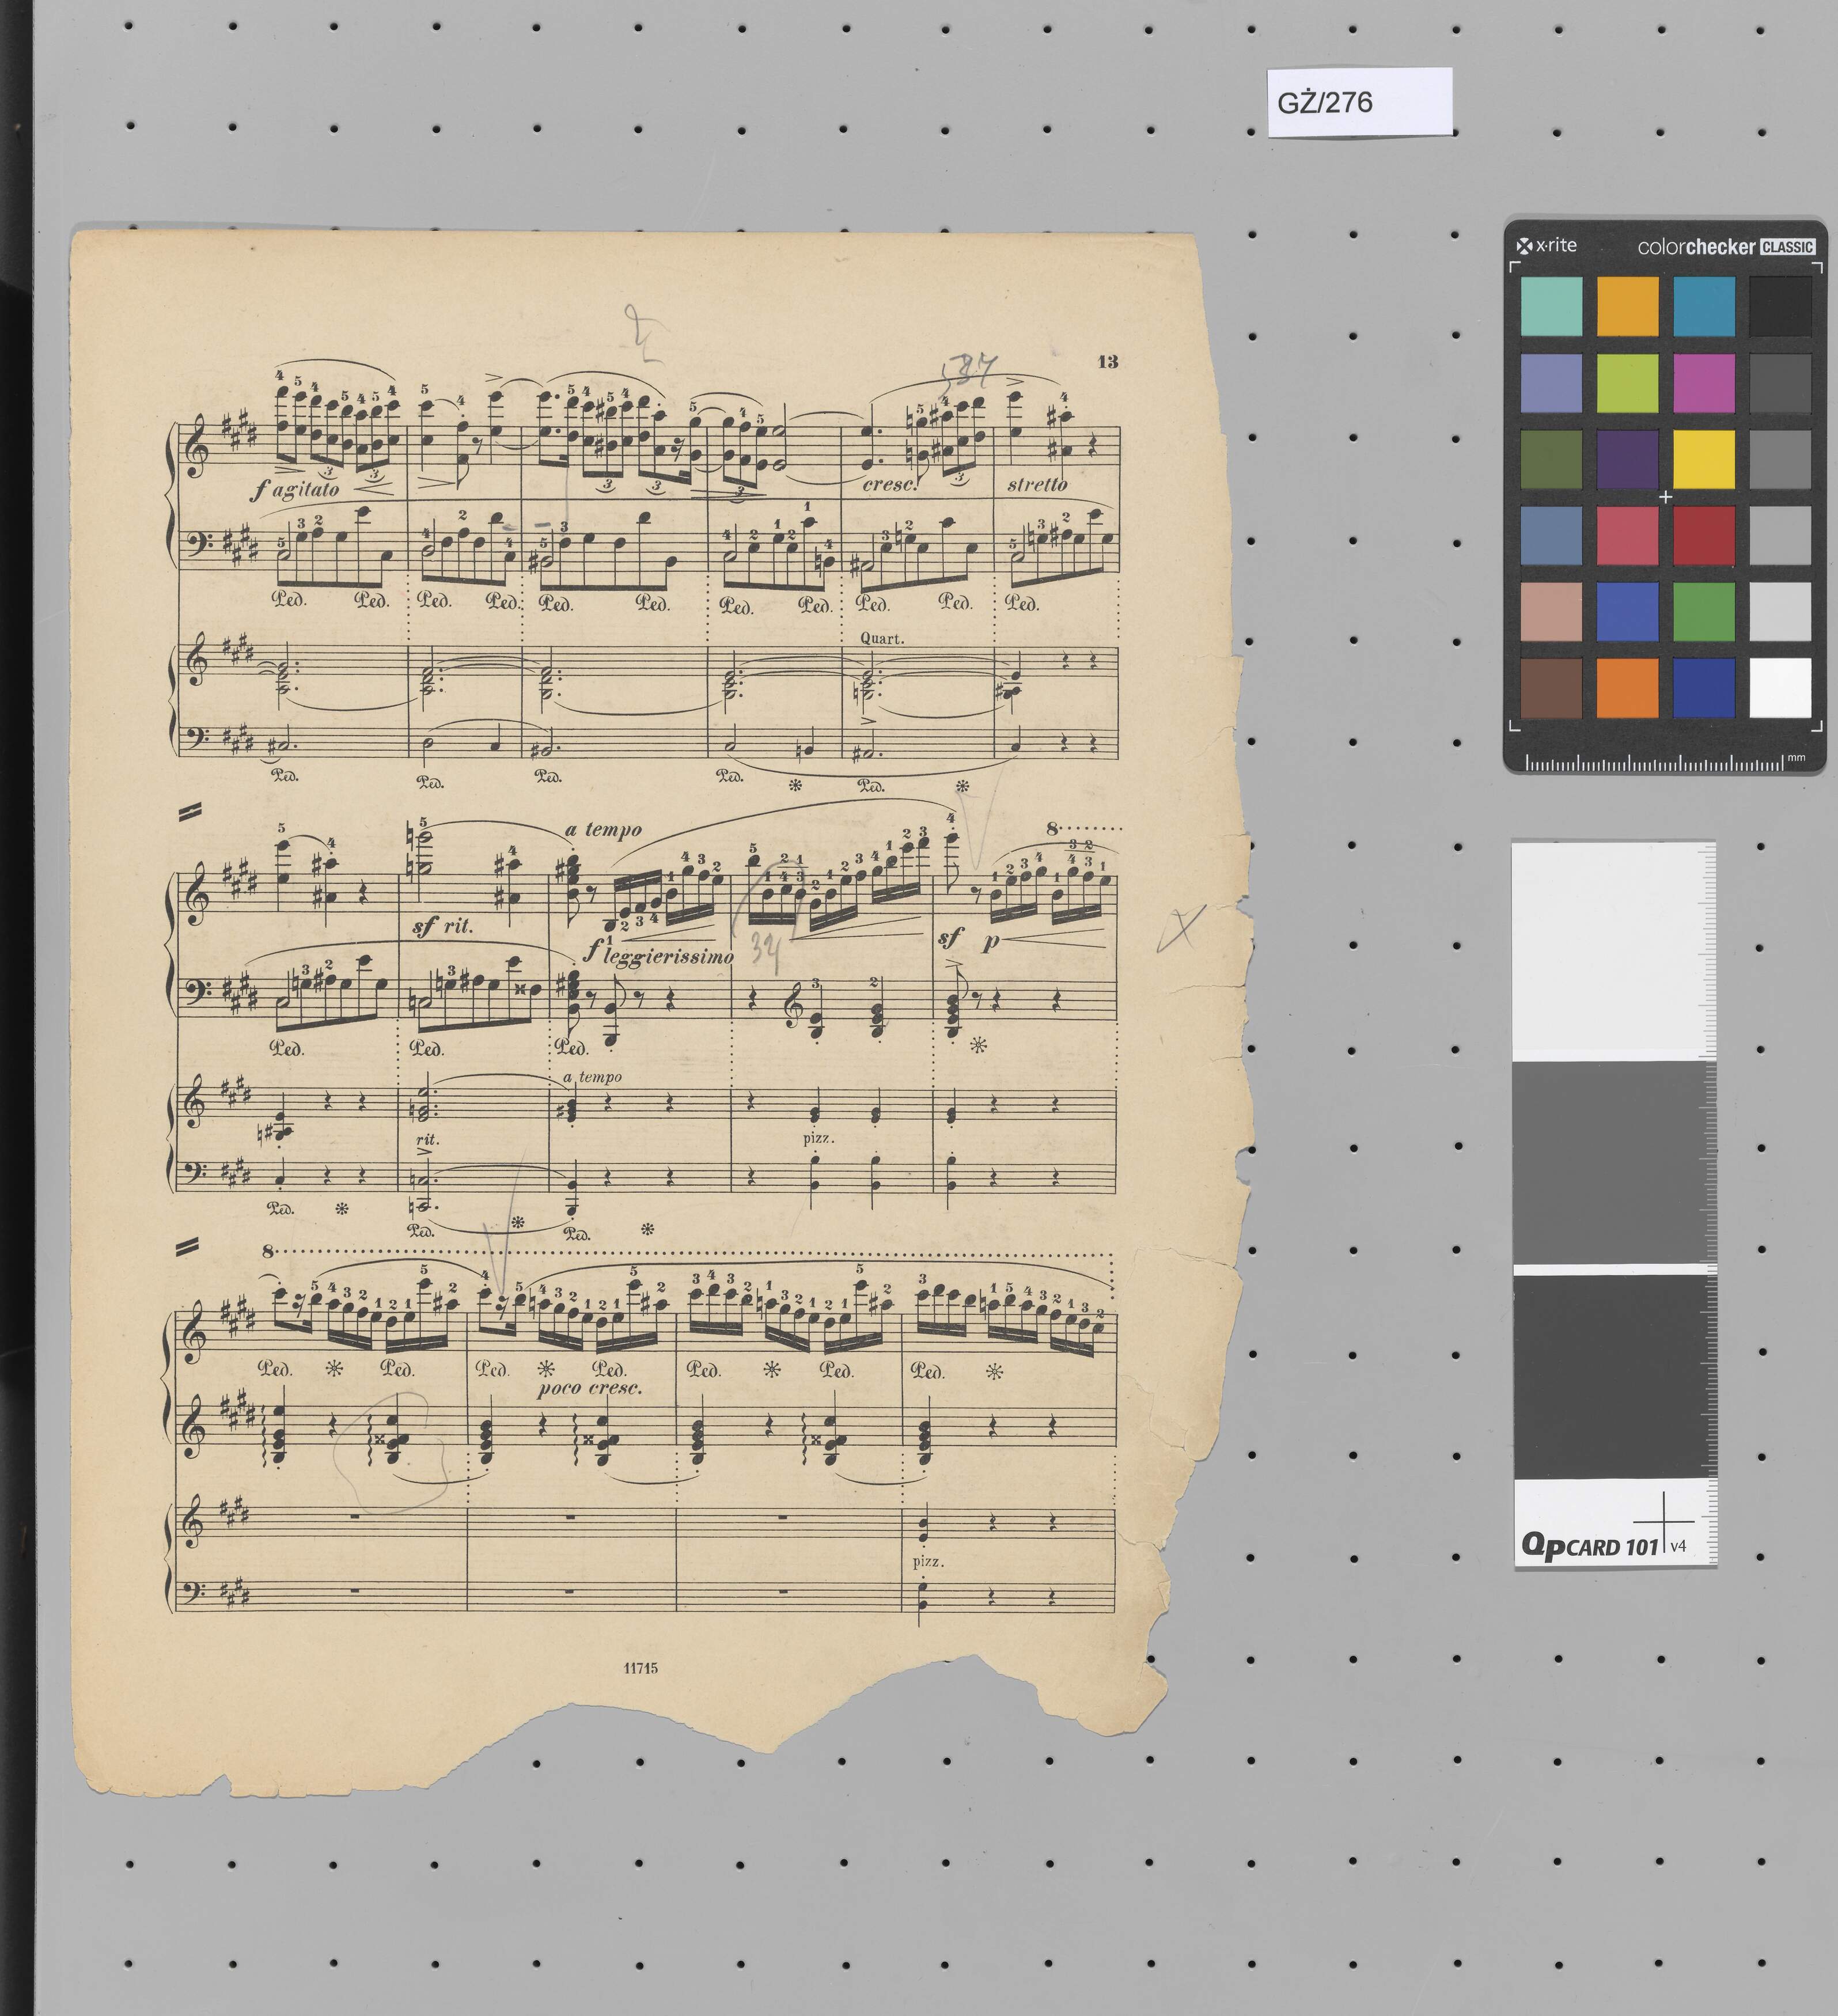Click the GŻ/276 catalog label

pos(1325,102)
